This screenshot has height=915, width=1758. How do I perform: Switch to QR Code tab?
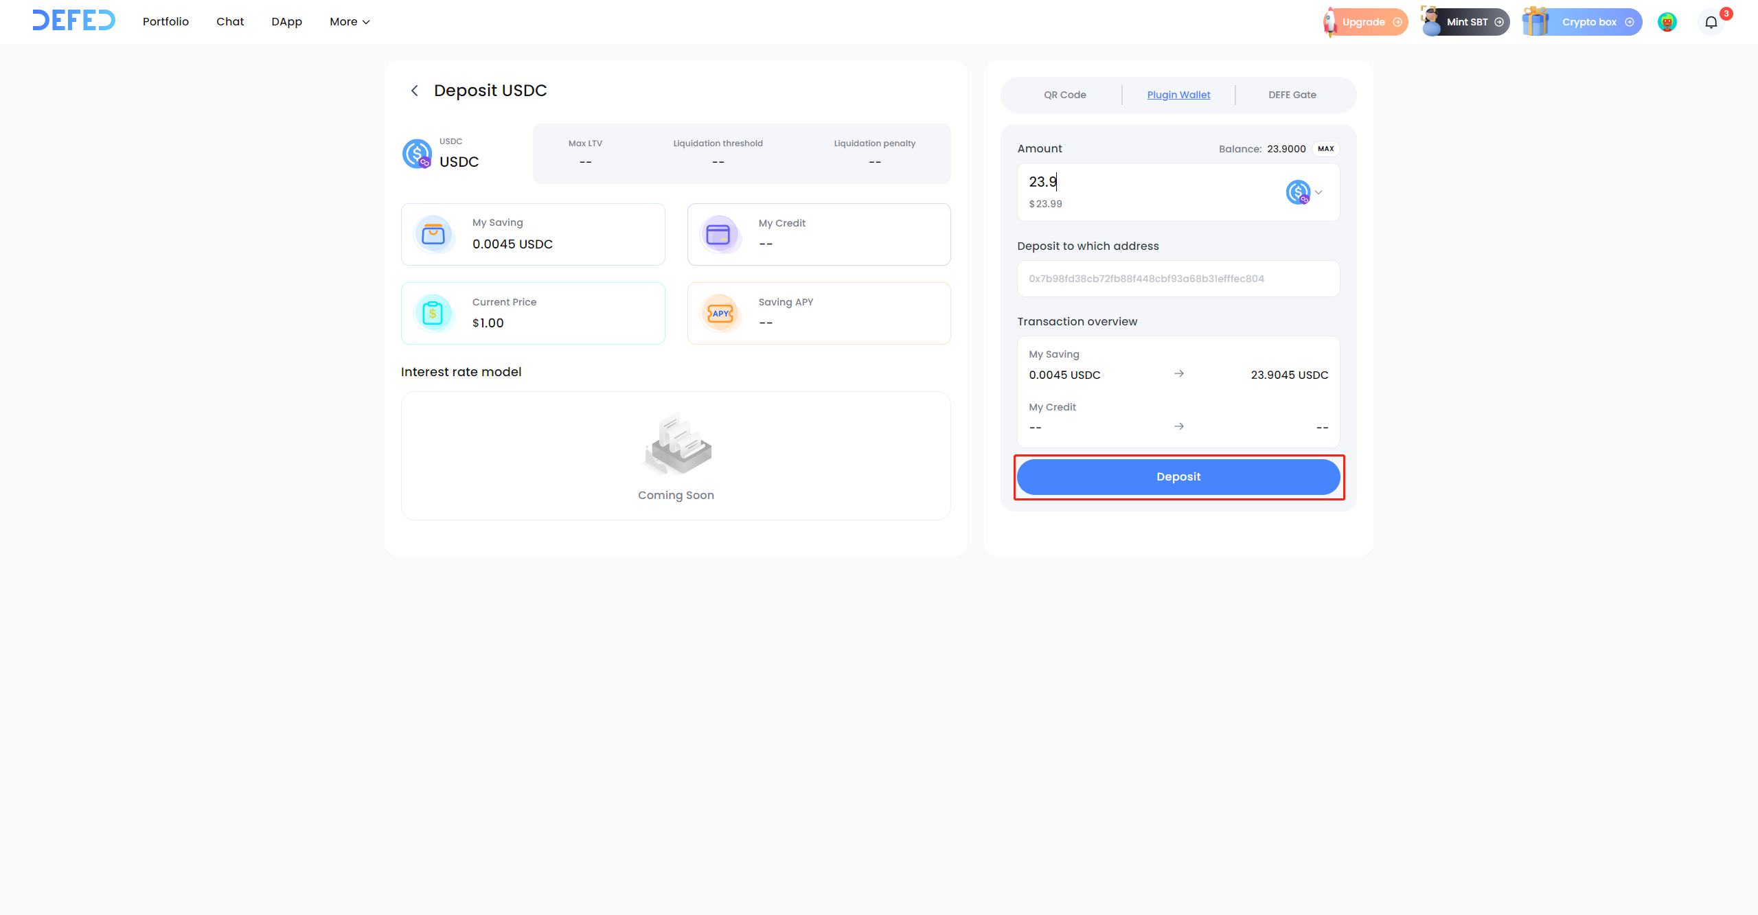(1064, 95)
